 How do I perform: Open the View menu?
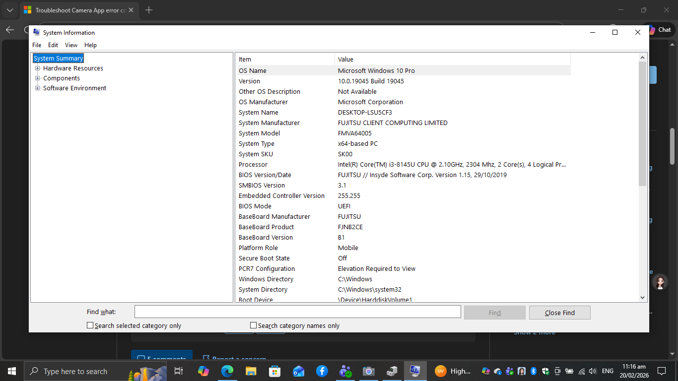point(71,45)
